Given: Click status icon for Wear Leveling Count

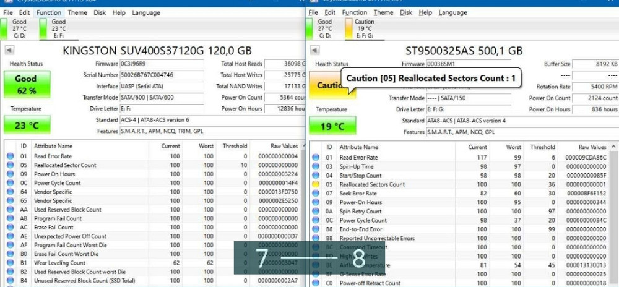Looking at the screenshot, I should [11, 263].
